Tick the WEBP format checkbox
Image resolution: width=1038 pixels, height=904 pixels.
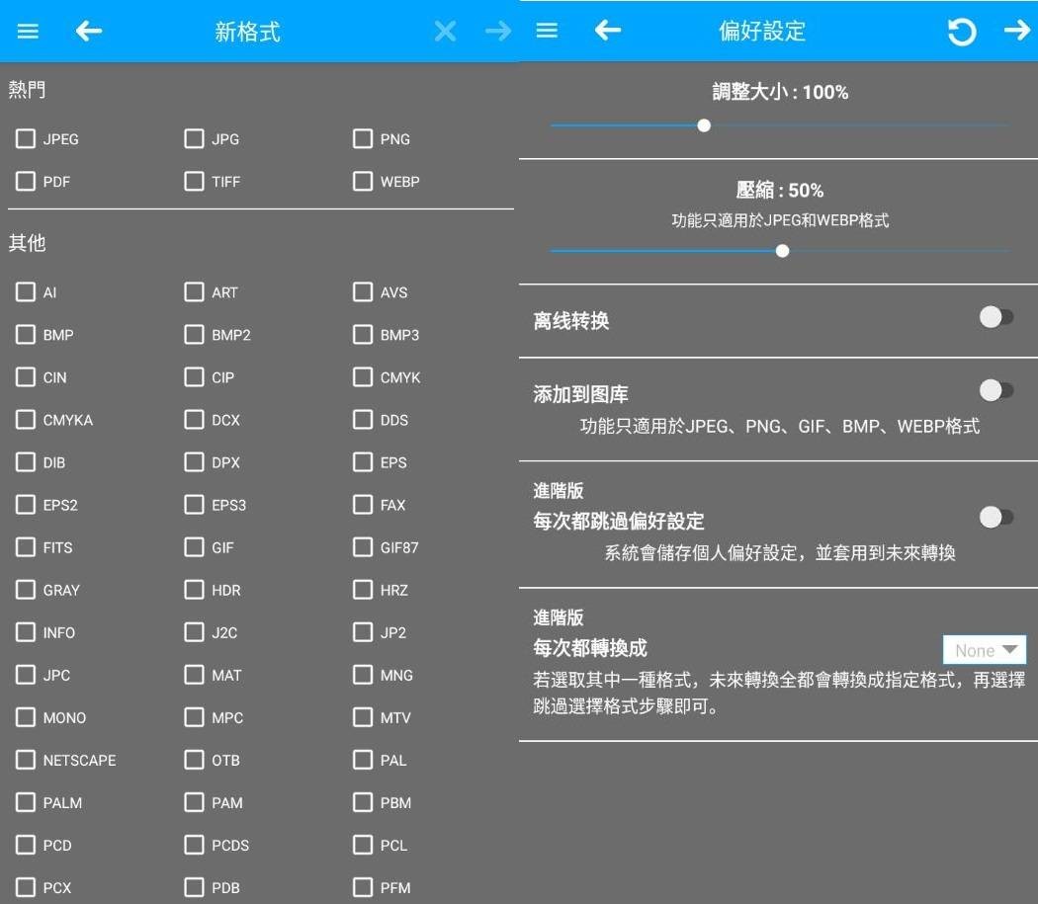click(x=363, y=182)
